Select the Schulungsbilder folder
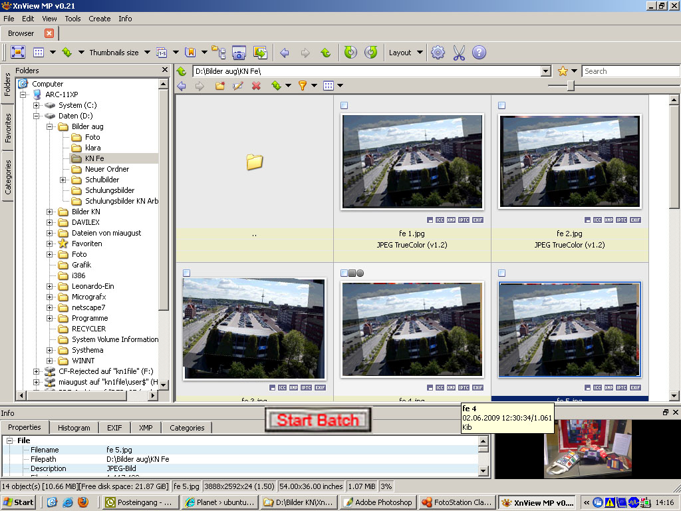The image size is (681, 511). 110,190
